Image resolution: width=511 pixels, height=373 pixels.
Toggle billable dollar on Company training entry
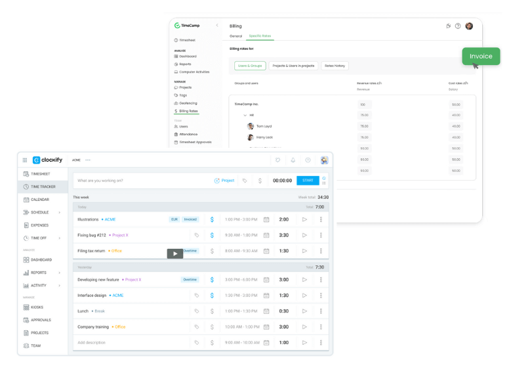click(212, 327)
